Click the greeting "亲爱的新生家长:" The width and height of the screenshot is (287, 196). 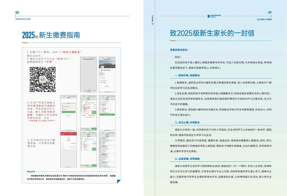[179, 50]
